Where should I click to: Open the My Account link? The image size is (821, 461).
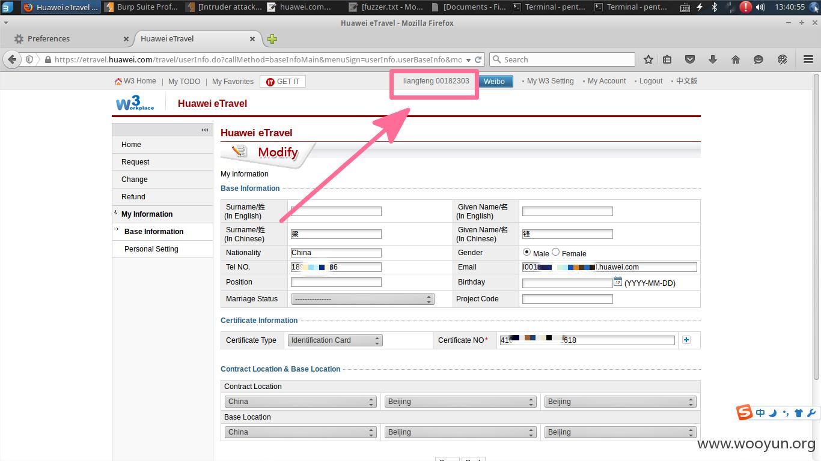(606, 81)
